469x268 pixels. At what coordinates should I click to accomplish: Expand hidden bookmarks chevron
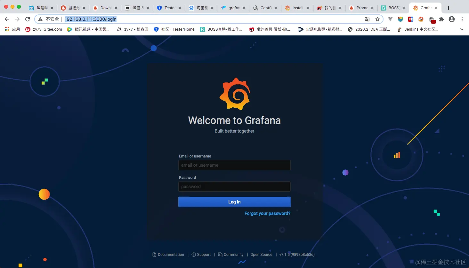coord(461,29)
